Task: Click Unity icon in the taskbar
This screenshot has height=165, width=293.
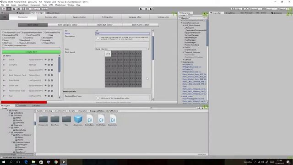Action: 64,162
